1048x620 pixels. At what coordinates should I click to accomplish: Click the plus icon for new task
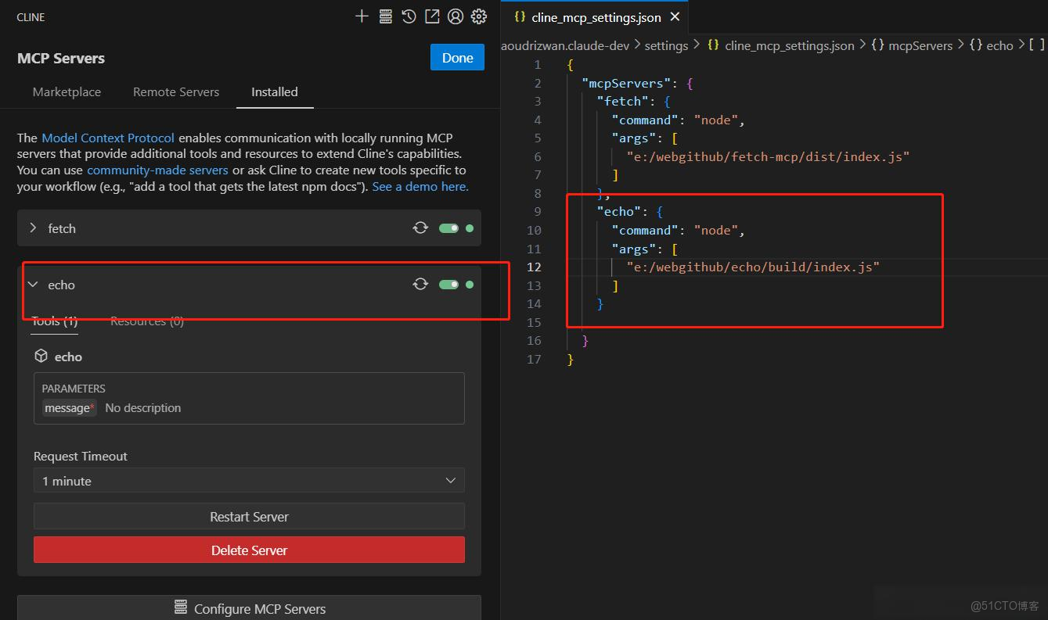click(362, 16)
